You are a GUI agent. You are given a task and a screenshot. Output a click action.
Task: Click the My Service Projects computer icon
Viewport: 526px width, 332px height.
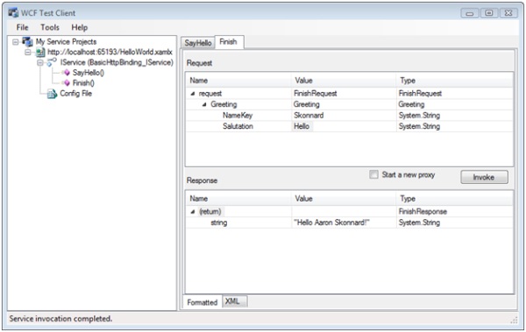[x=27, y=41]
